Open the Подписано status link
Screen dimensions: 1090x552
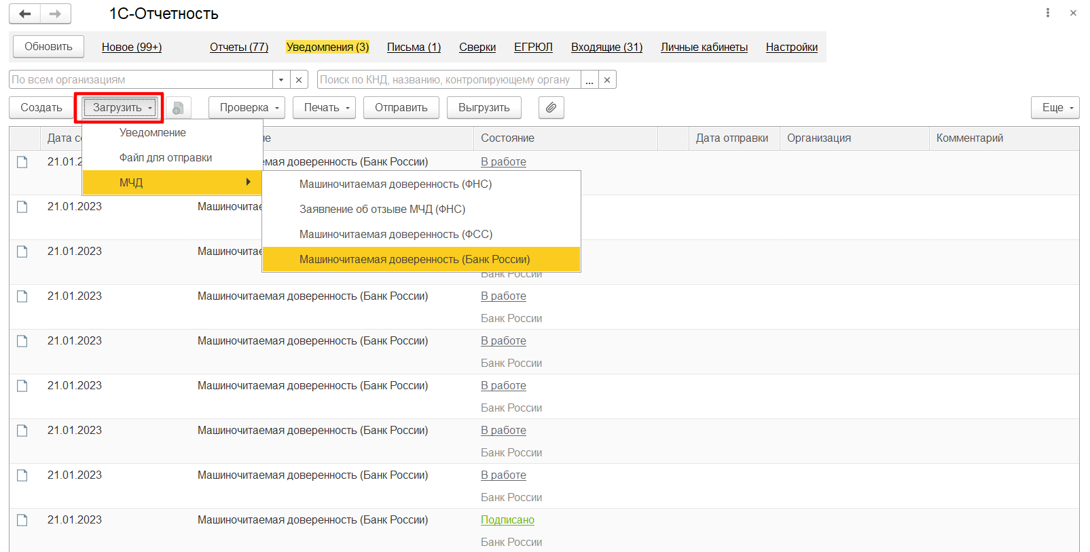(x=507, y=520)
